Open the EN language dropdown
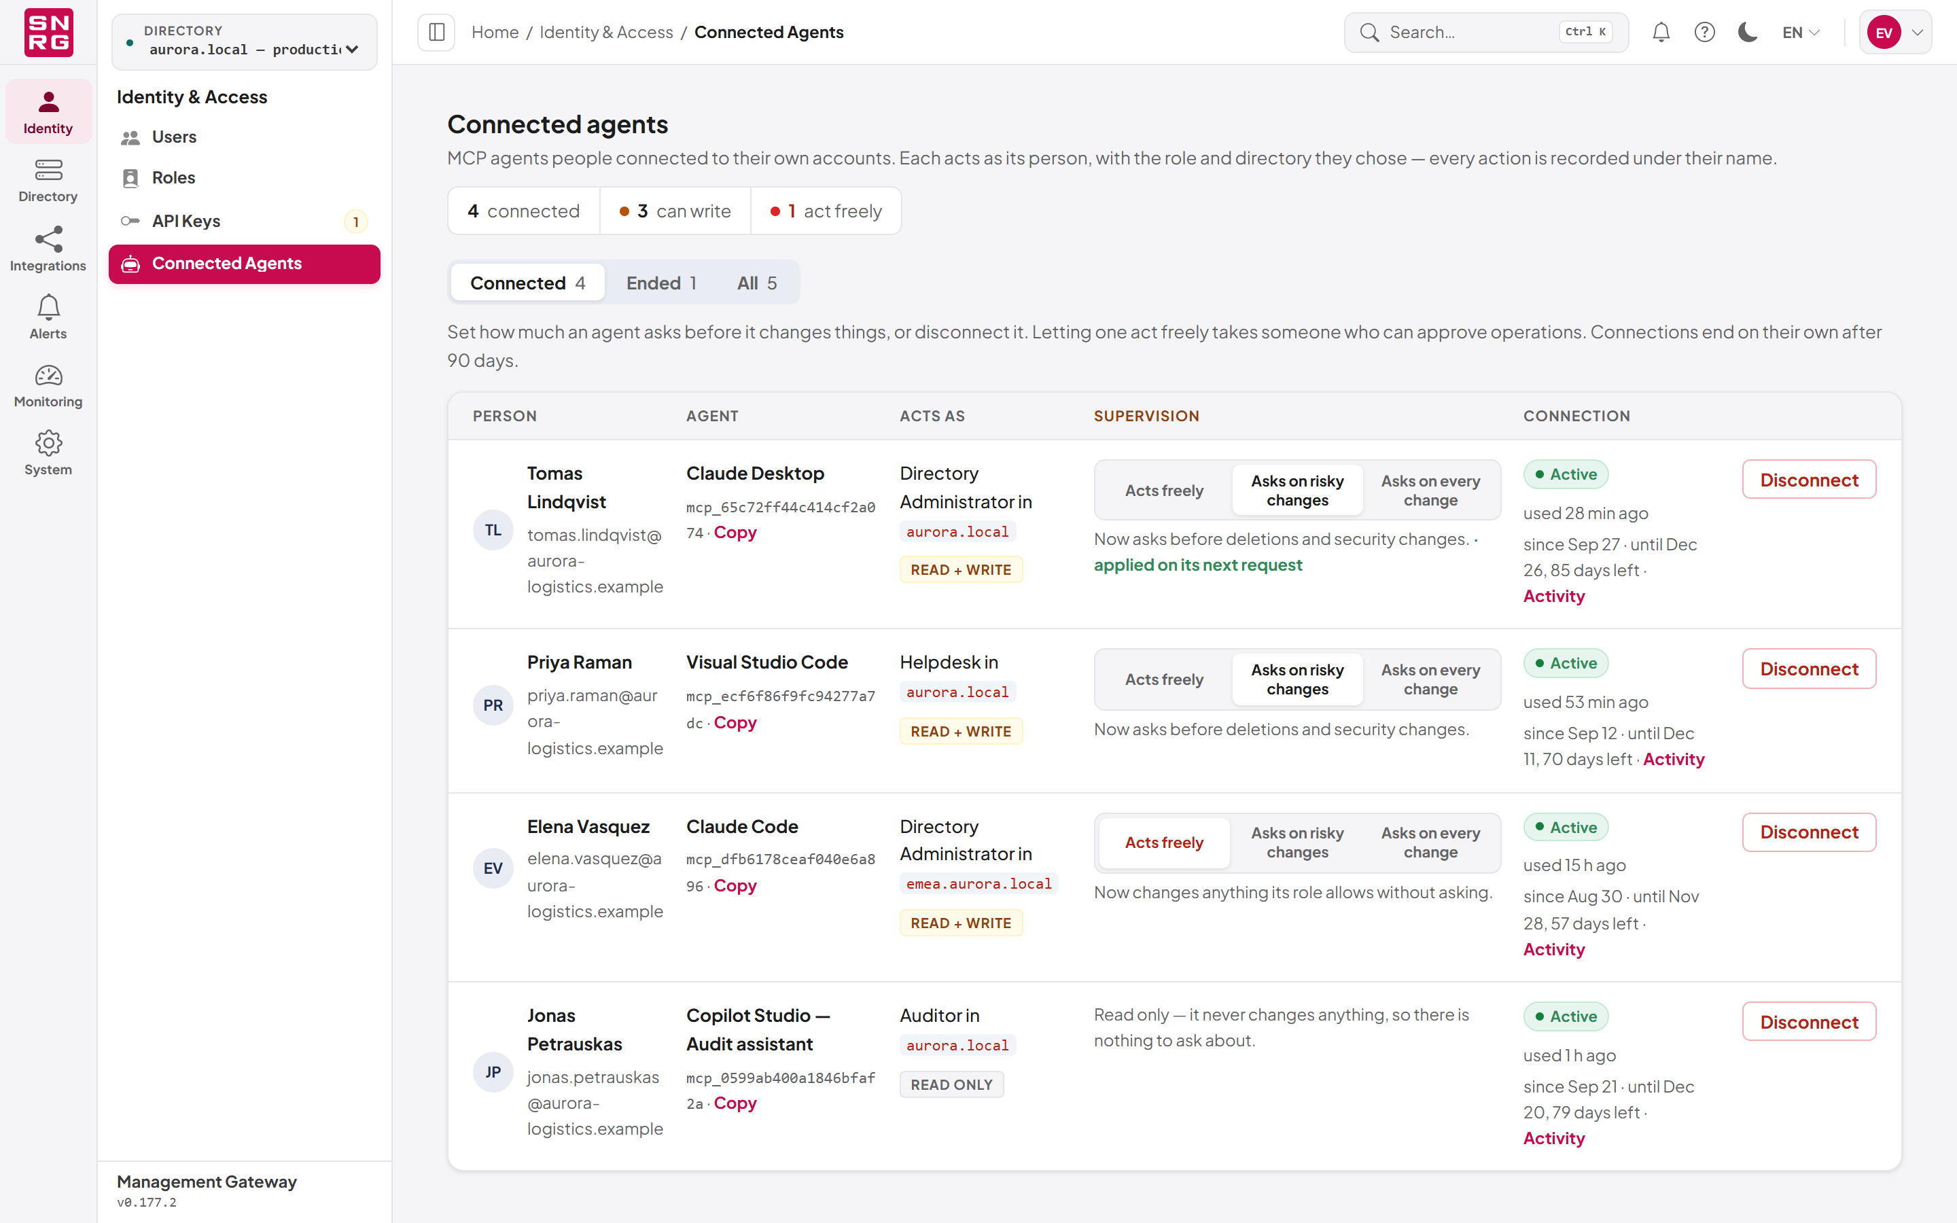The width and height of the screenshot is (1957, 1223). point(1801,33)
